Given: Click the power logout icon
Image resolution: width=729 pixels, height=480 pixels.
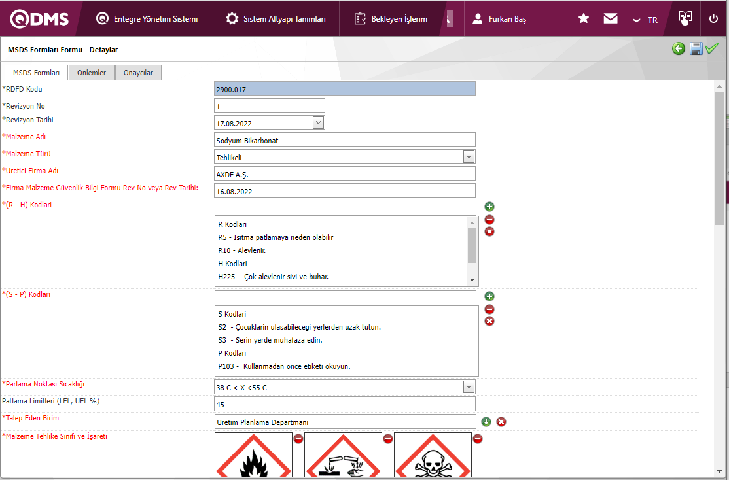Looking at the screenshot, I should (x=713, y=18).
